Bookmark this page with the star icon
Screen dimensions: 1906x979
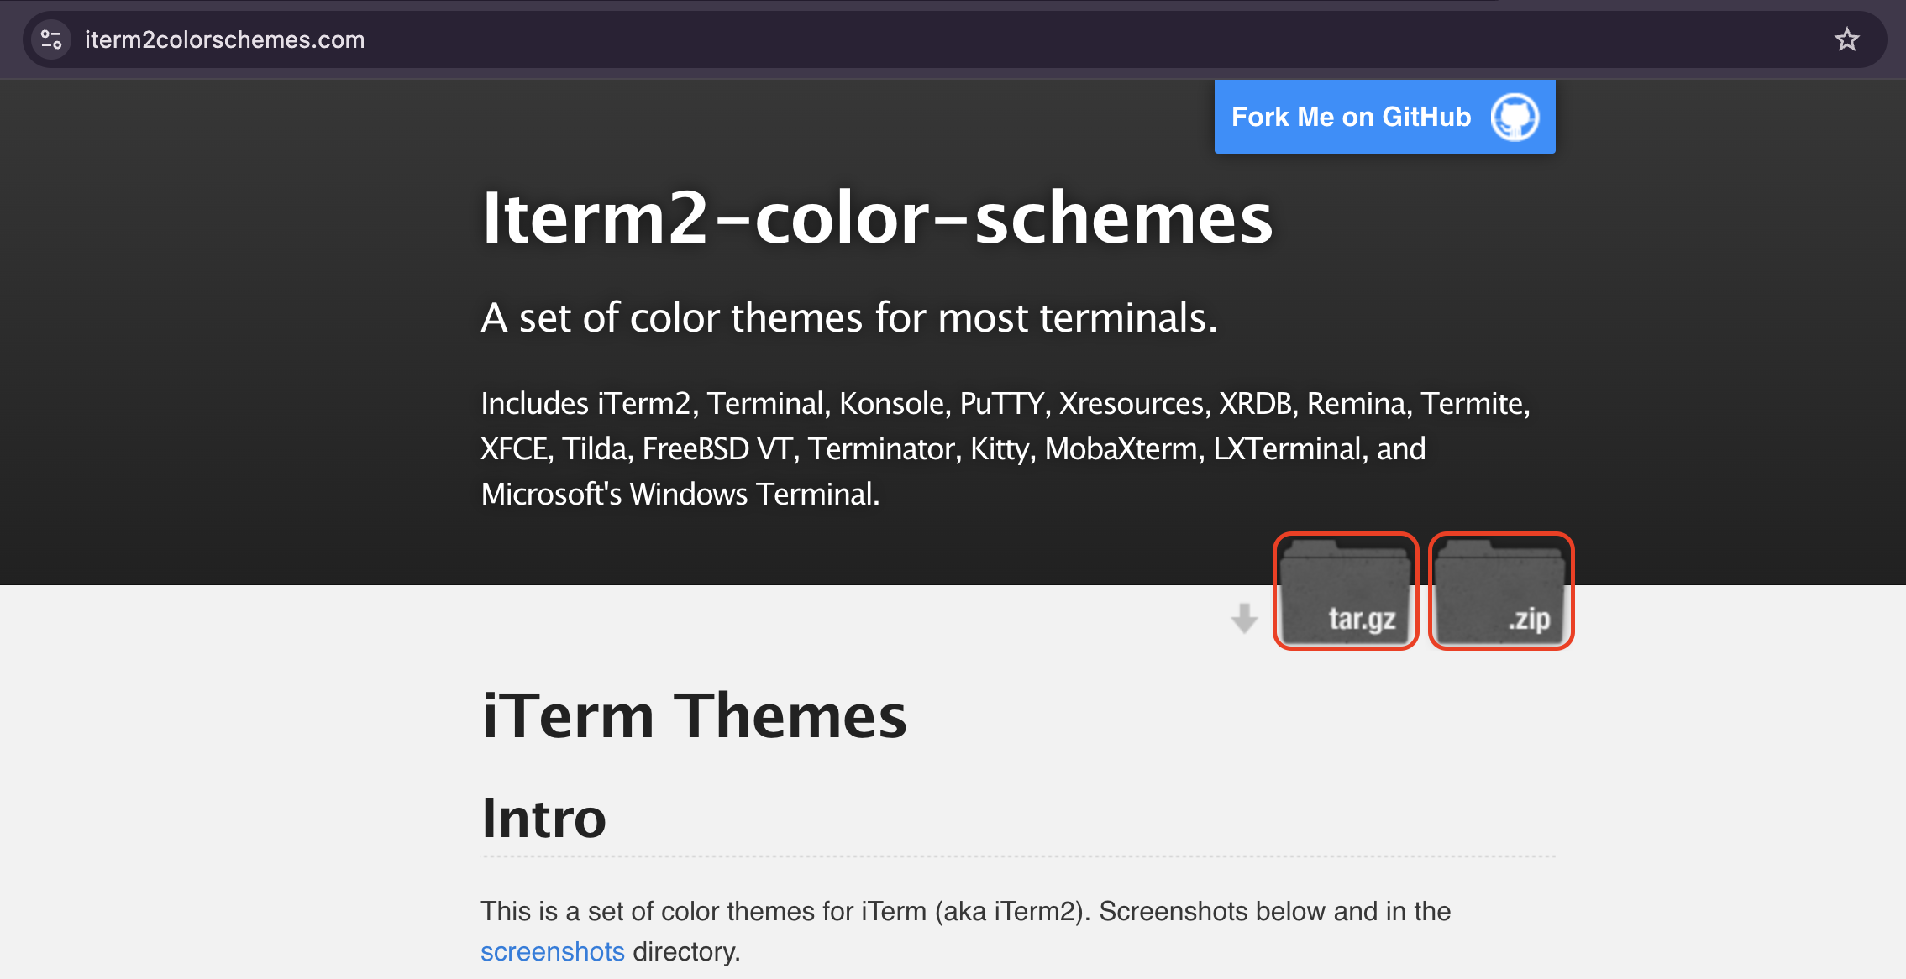point(1846,39)
